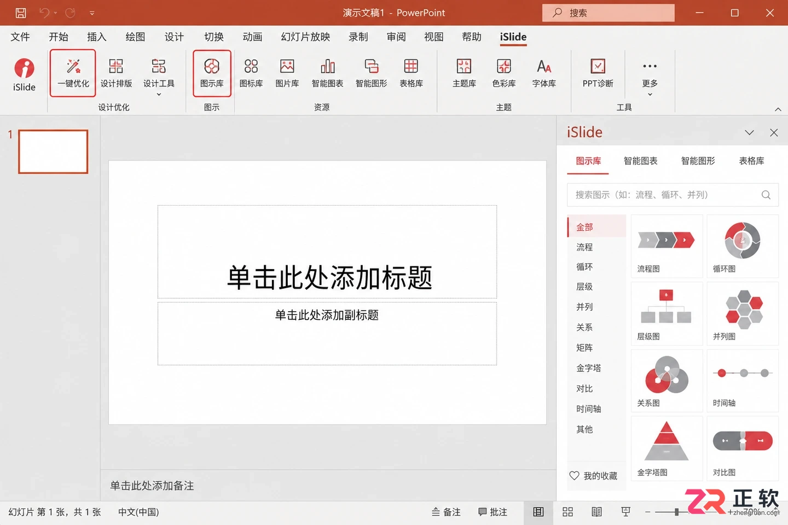Launch the PPT诊断 diagnosis tool

pyautogui.click(x=598, y=73)
